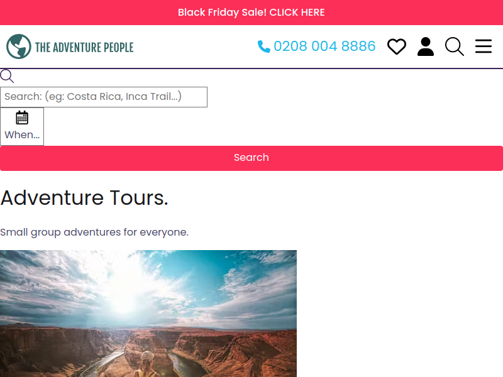The height and width of the screenshot is (377, 503).
Task: Click the red Search button
Action: click(x=251, y=158)
